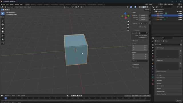The image size is (183, 103).
Task: Toggle the Render Region checkbox
Action: [139, 27]
